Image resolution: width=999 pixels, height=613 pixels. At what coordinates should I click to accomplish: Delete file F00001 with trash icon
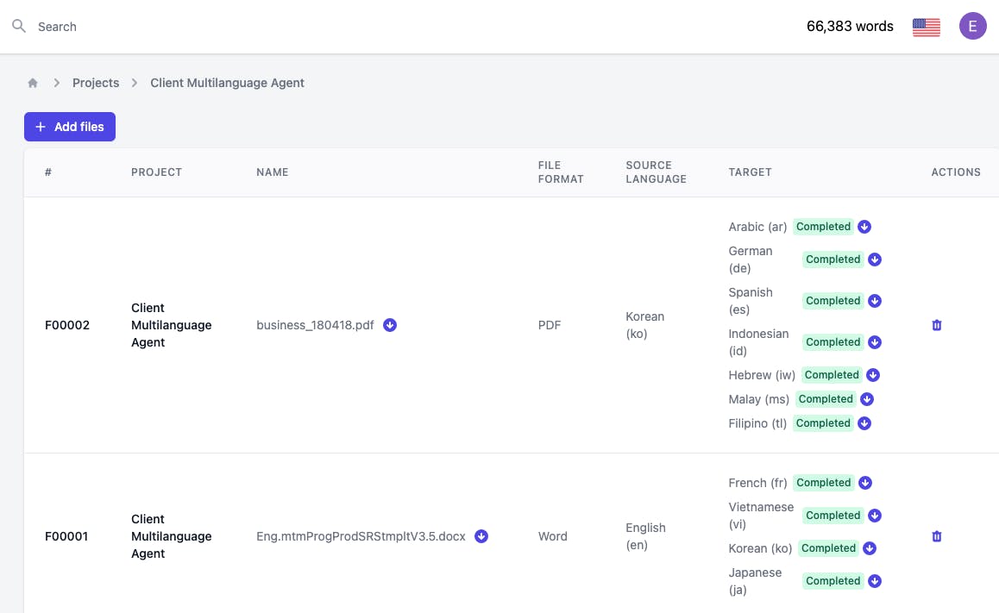(x=937, y=536)
